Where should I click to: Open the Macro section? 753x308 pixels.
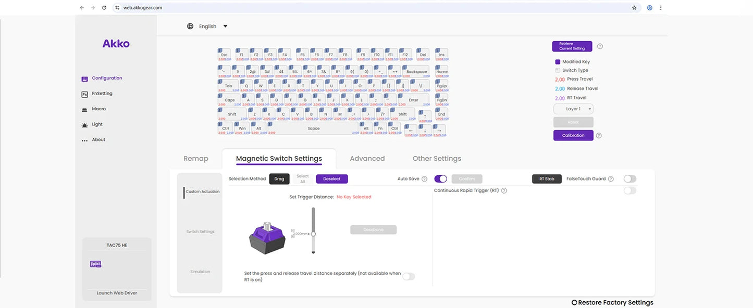pyautogui.click(x=97, y=109)
